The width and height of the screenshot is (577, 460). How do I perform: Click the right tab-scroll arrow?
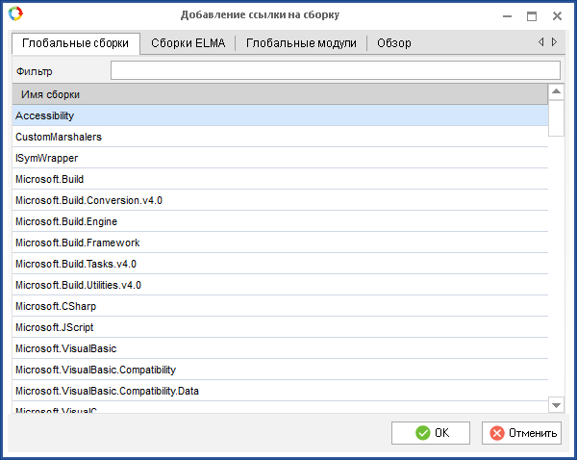pyautogui.click(x=554, y=42)
